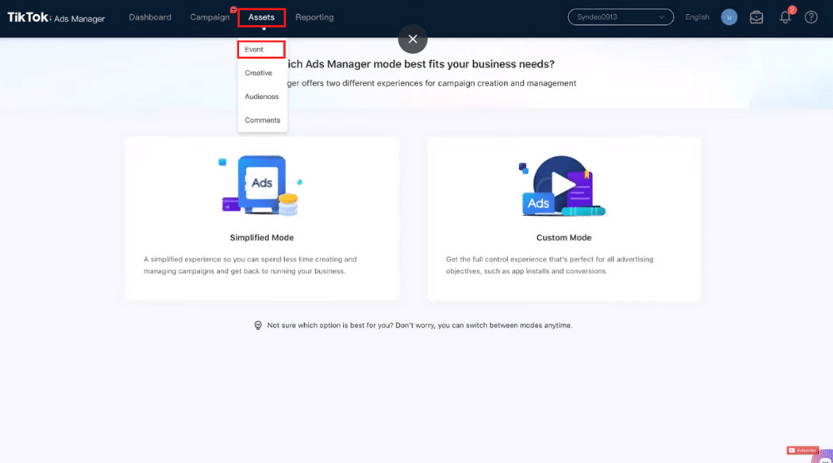Image resolution: width=833 pixels, height=463 pixels.
Task: Expand the Syndeo0913 account dropdown
Action: 621,17
